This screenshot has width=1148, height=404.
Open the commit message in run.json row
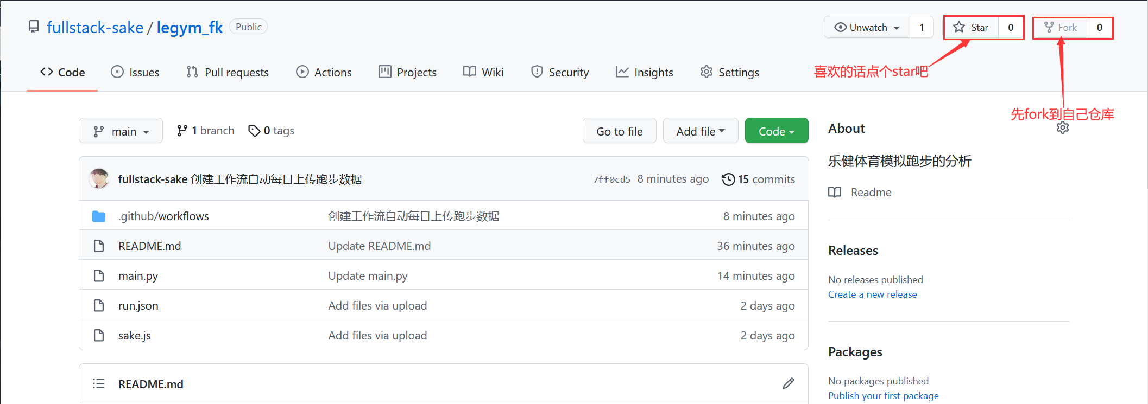click(377, 306)
